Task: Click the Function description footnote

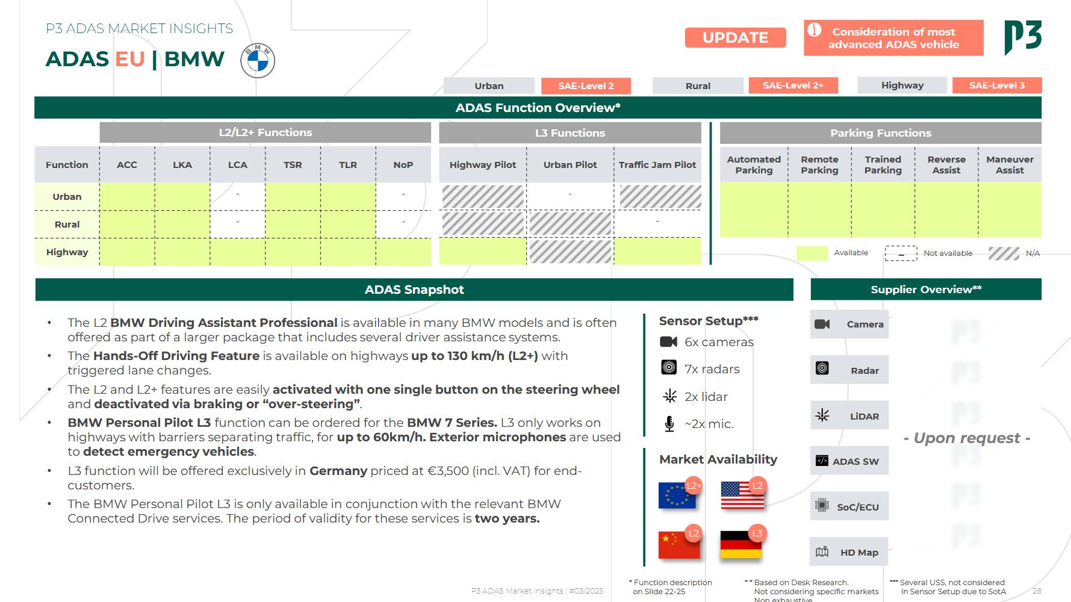Action: tap(671, 587)
